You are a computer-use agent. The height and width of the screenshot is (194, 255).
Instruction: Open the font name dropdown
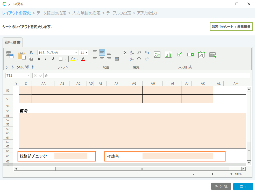coord(58,53)
